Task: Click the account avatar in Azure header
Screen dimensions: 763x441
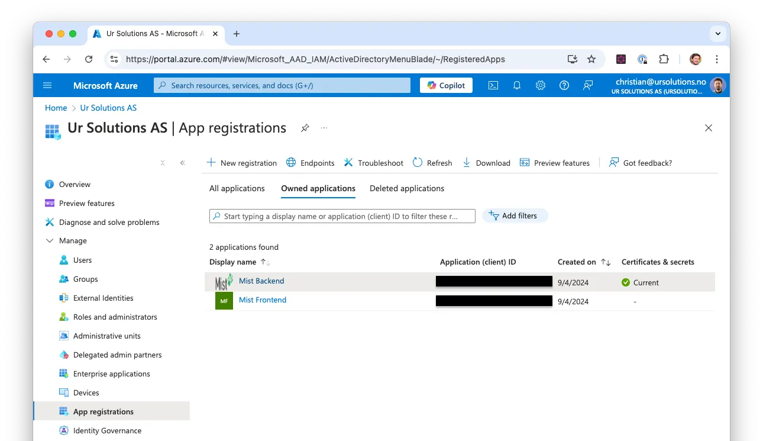Action: (718, 85)
